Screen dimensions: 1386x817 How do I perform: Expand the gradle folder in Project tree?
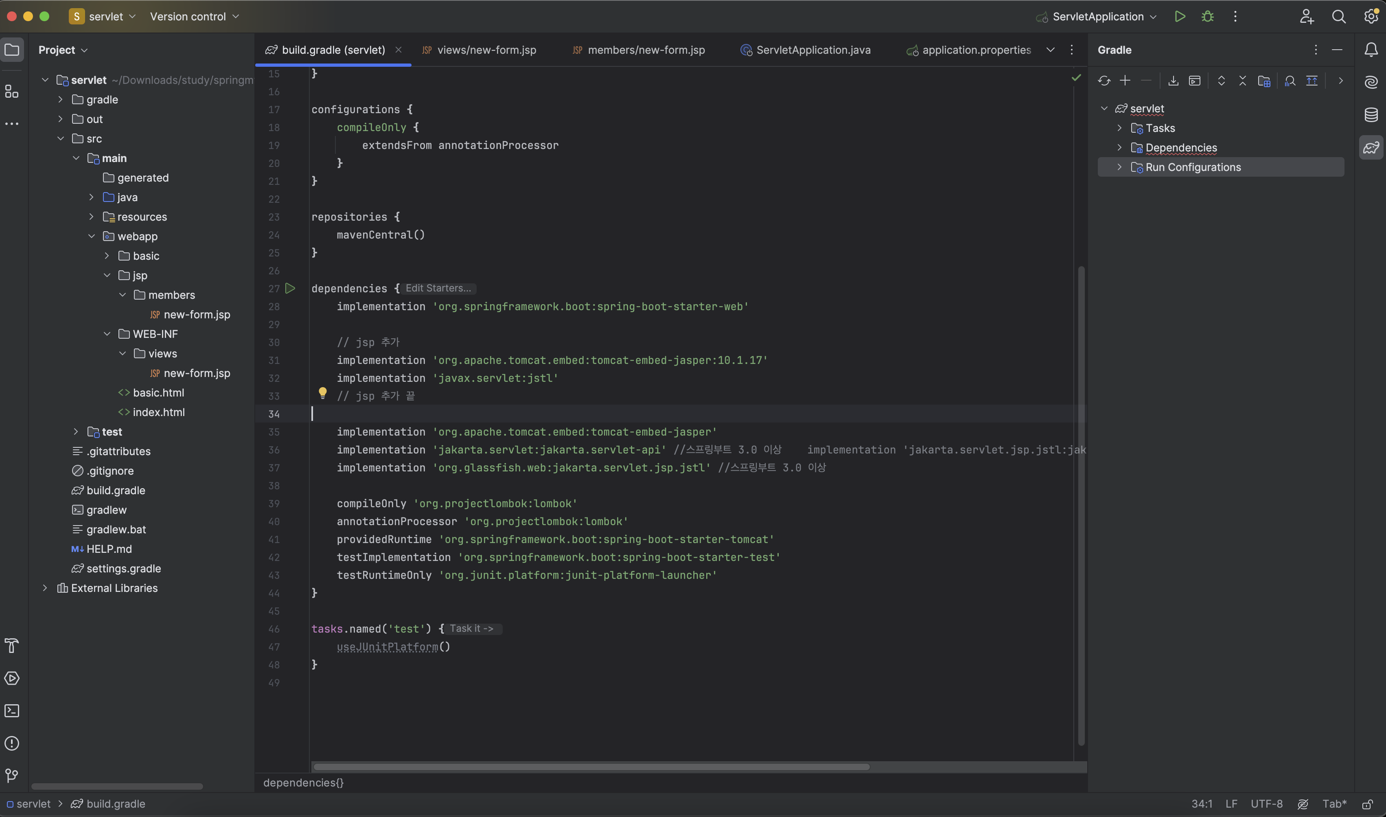(x=61, y=100)
